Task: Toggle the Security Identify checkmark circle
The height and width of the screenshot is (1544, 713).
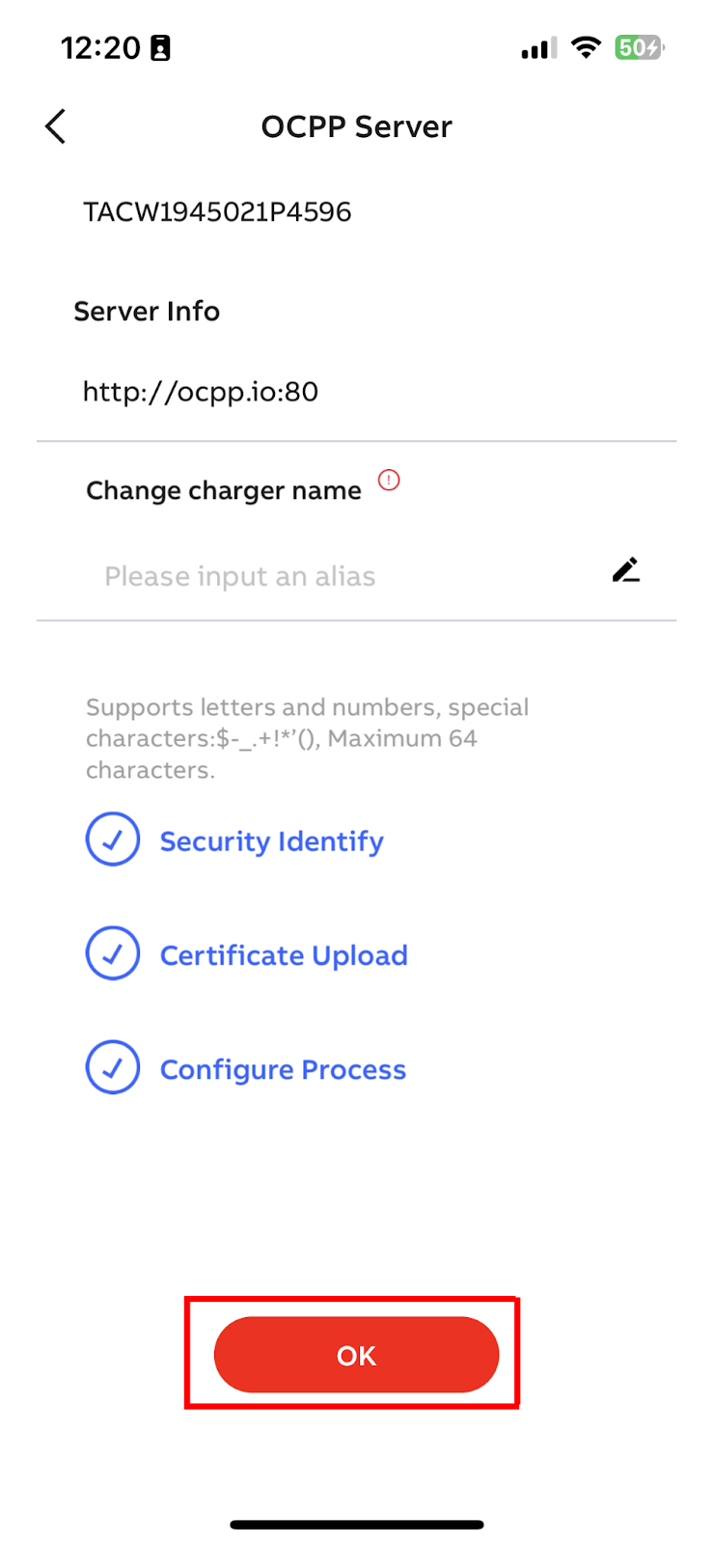Action: coord(113,840)
